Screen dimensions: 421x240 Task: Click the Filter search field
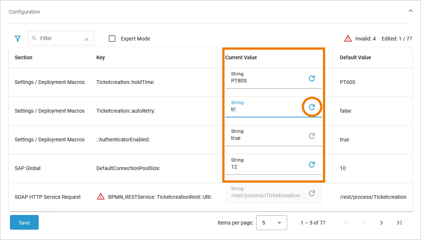pyautogui.click(x=59, y=38)
